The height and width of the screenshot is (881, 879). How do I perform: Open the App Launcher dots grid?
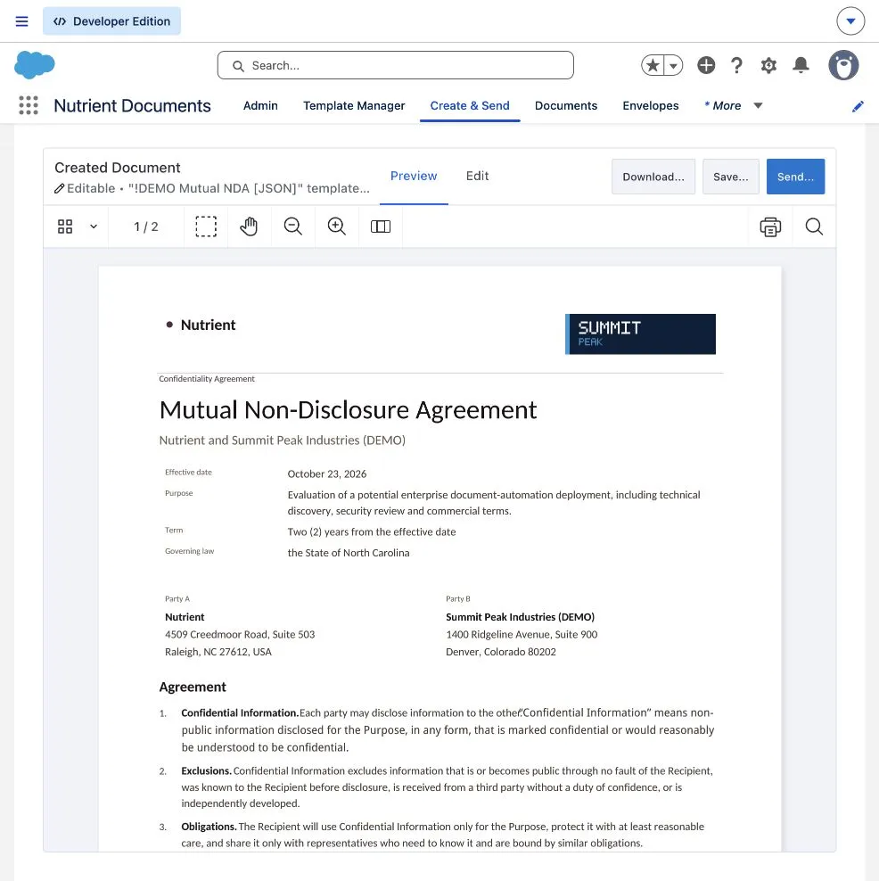coord(29,105)
